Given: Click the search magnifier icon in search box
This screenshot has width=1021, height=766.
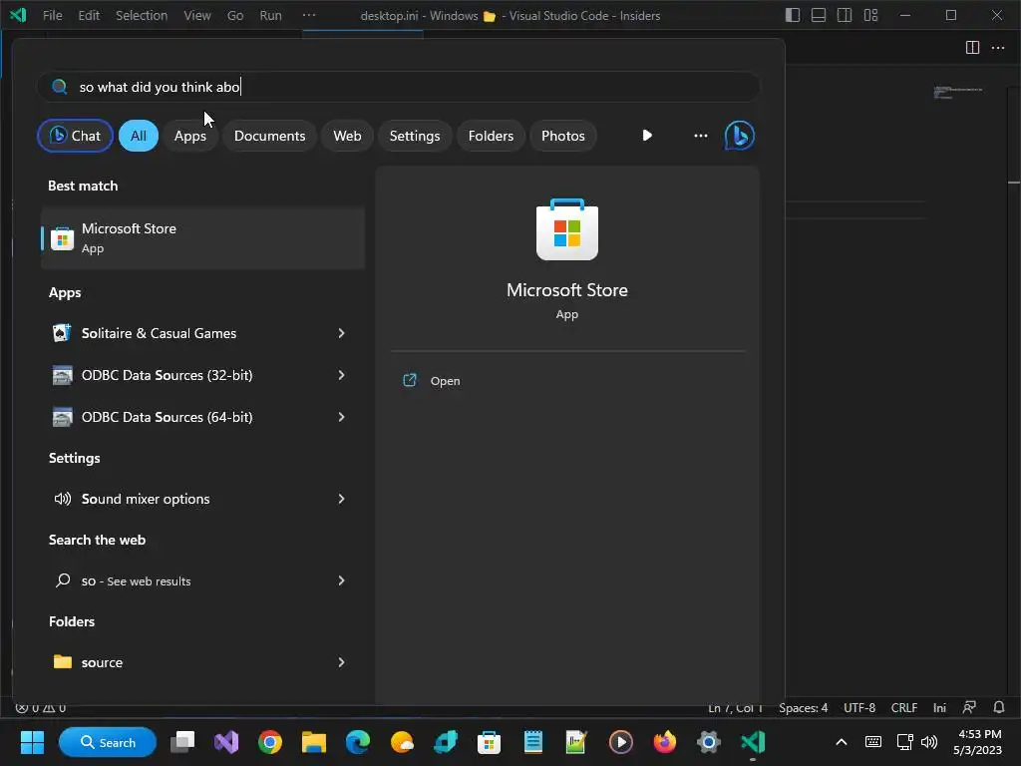Looking at the screenshot, I should coord(59,87).
